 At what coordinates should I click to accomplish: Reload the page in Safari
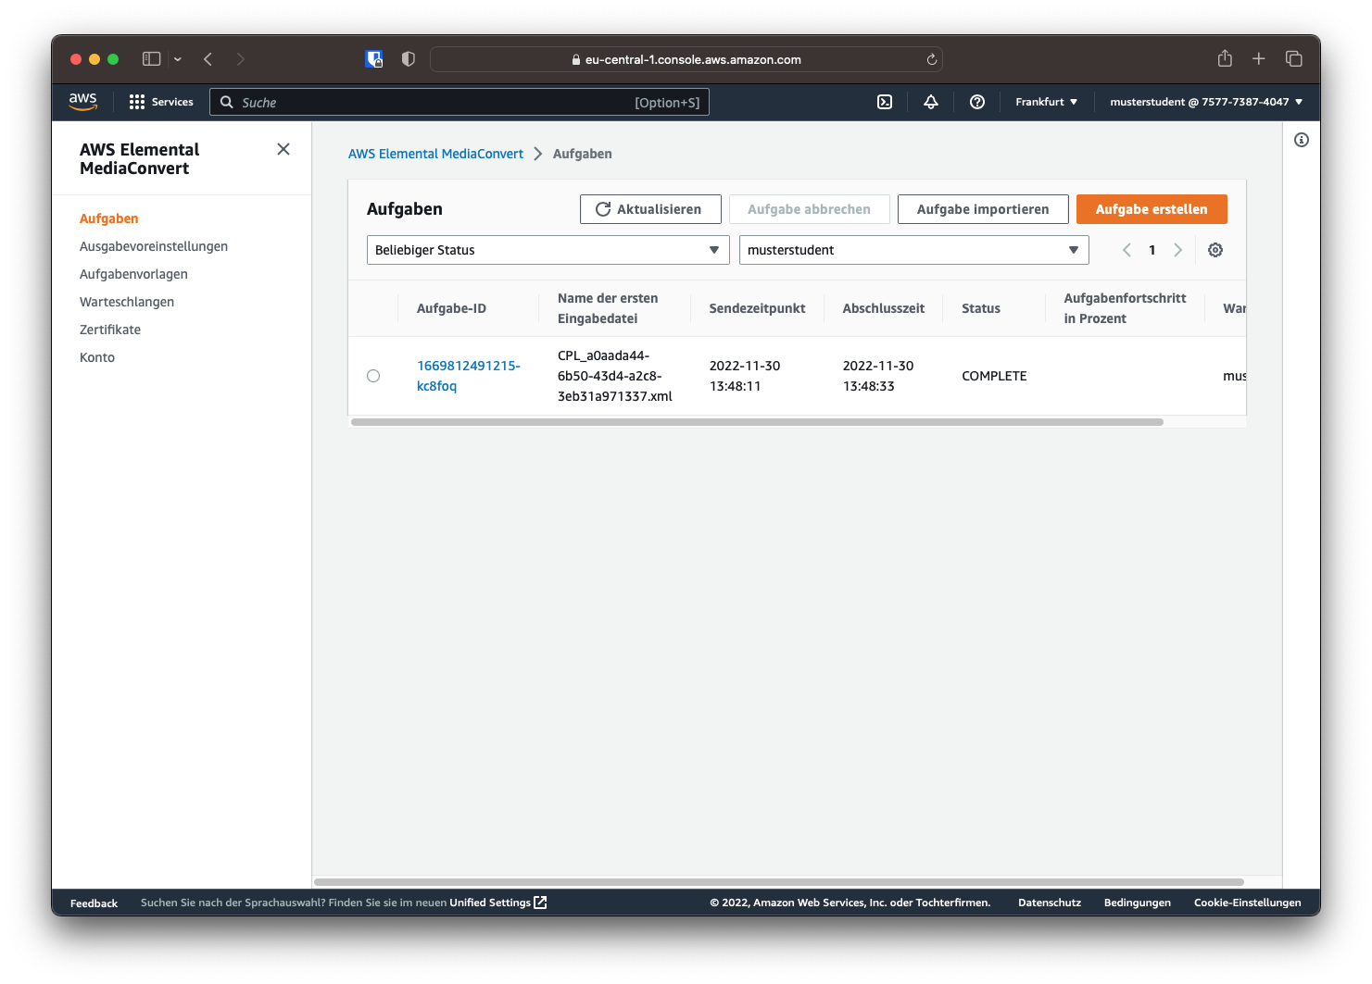pos(932,59)
